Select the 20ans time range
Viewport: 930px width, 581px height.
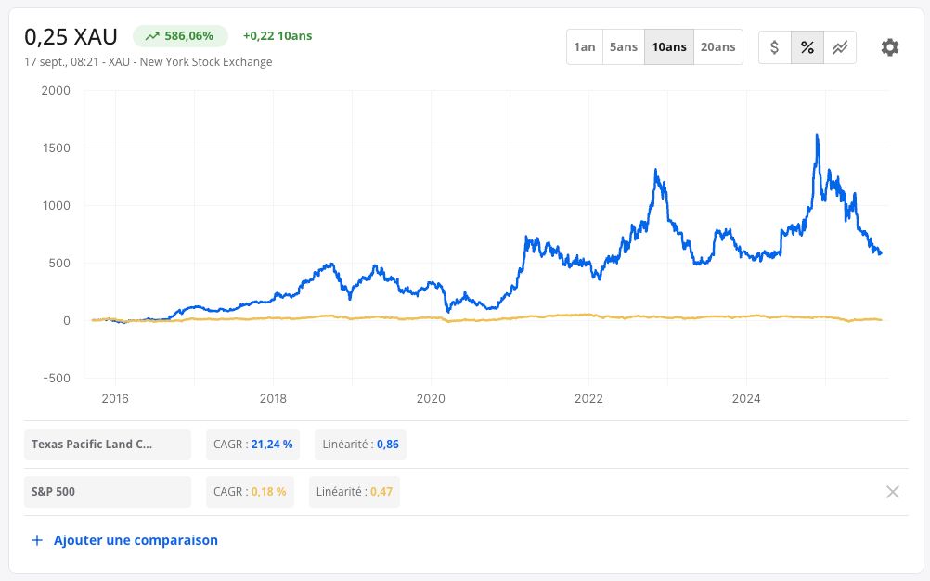[717, 46]
